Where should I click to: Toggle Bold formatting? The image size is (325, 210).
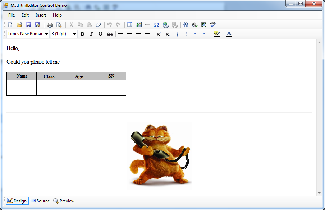[82, 34]
